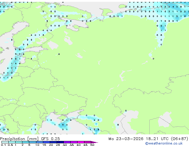Click the '0.5' legend scale value
Screen dimensions: 189x146
[x=10, y=145]
